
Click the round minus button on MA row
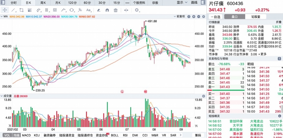coord(198,17)
